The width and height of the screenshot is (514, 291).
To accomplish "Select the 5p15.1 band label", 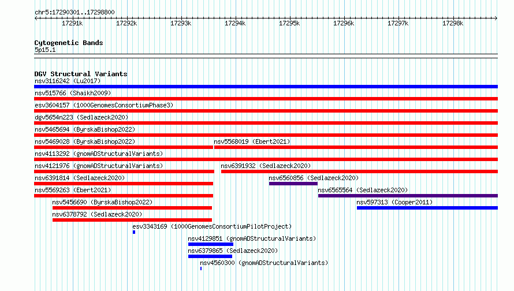I will (45, 50).
